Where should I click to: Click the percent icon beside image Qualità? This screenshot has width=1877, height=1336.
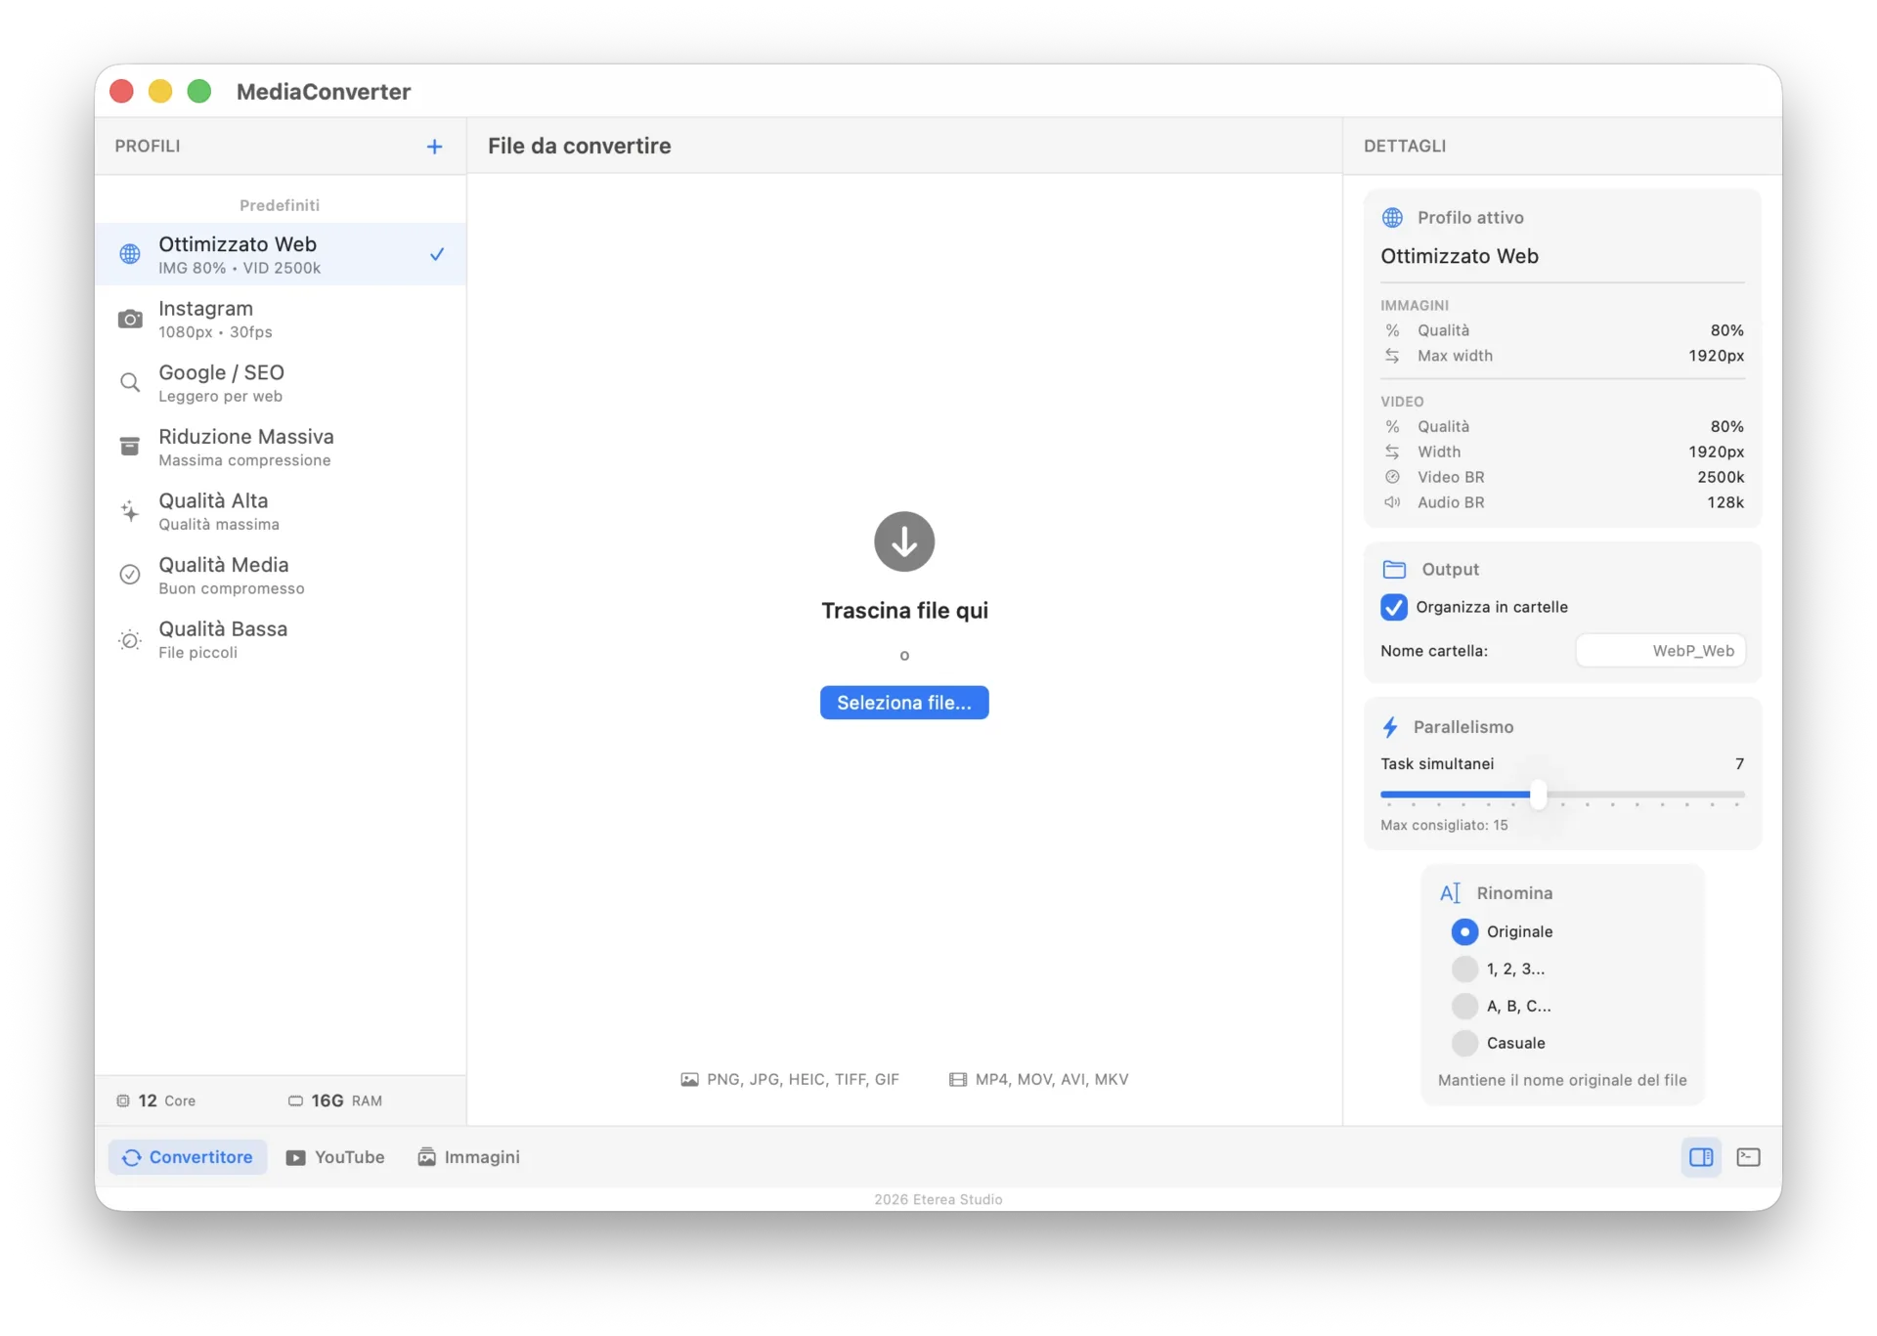(x=1392, y=330)
